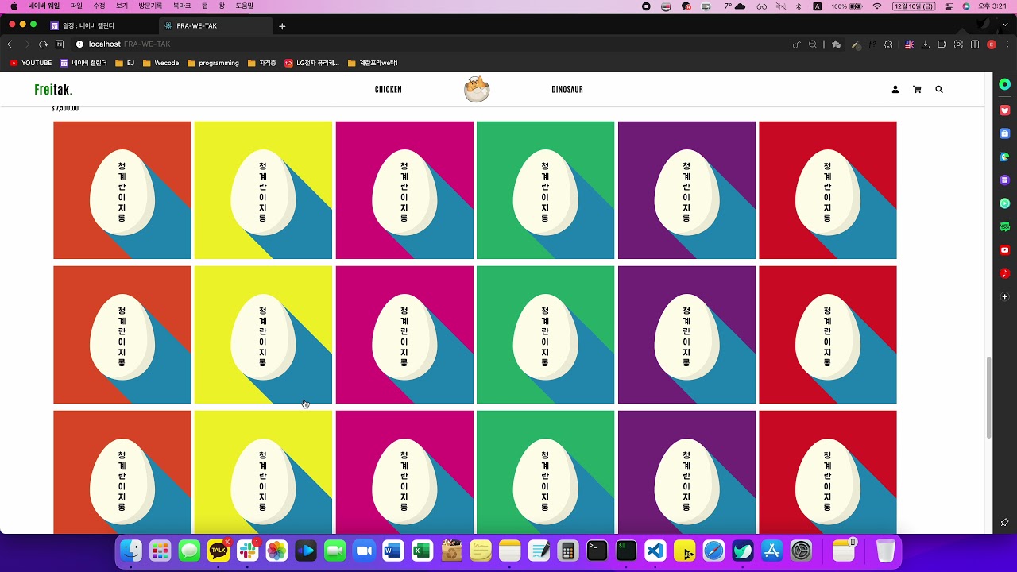Open browser downloads icon

926,44
